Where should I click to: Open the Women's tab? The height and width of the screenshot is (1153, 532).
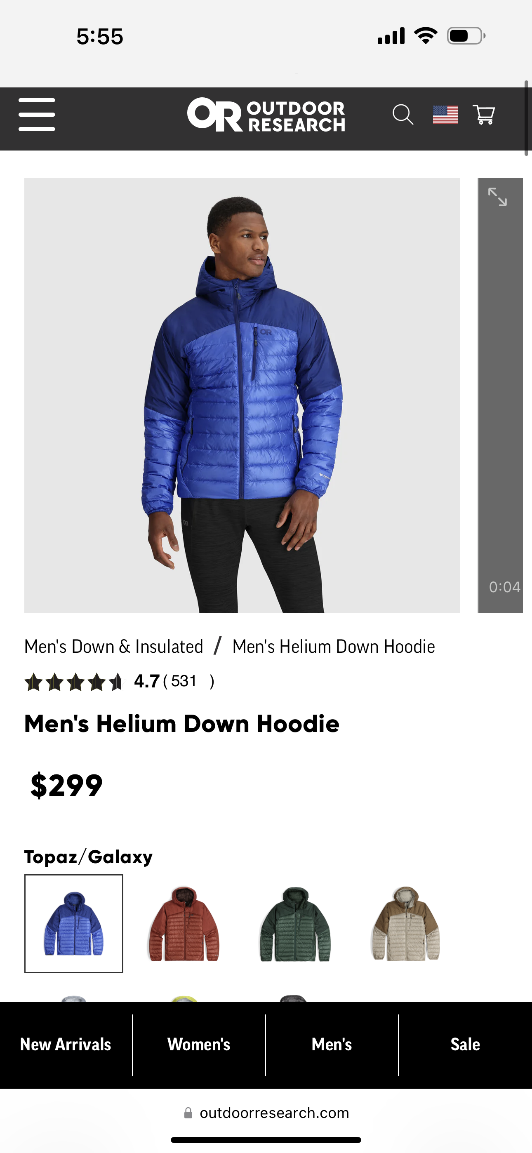coord(199,1045)
